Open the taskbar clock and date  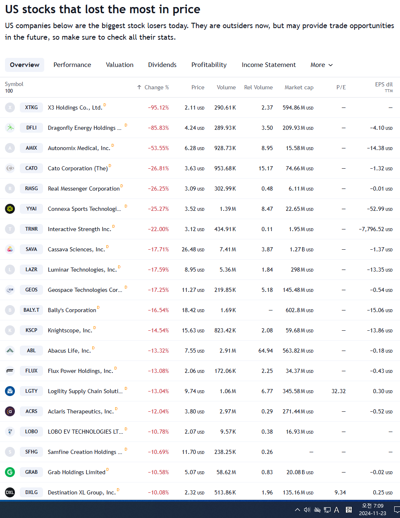(x=373, y=510)
